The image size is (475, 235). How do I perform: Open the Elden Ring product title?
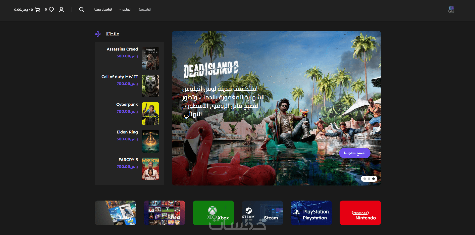tap(127, 132)
